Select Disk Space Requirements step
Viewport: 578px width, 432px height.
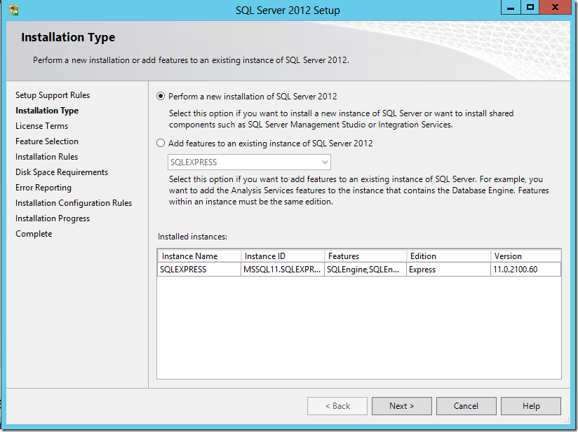pos(62,172)
